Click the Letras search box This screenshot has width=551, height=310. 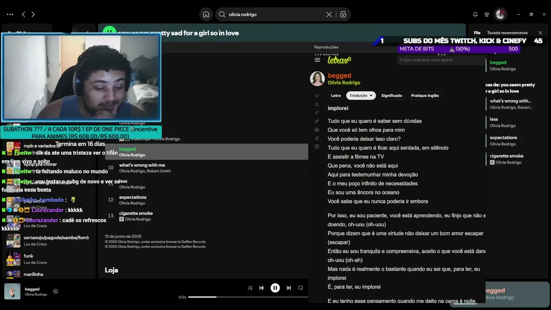[441, 60]
